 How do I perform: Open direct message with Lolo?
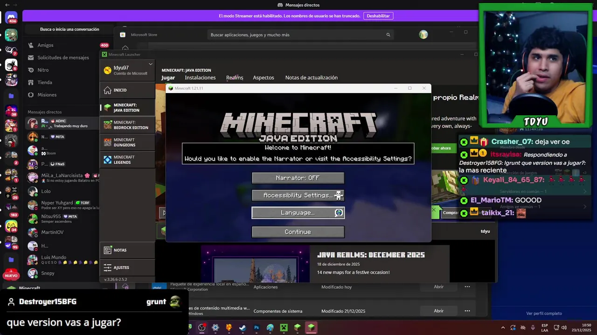pos(62,191)
